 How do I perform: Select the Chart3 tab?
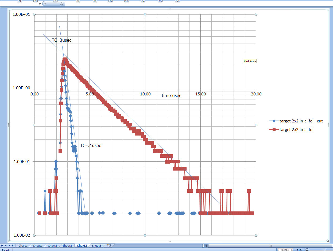(x=82, y=246)
